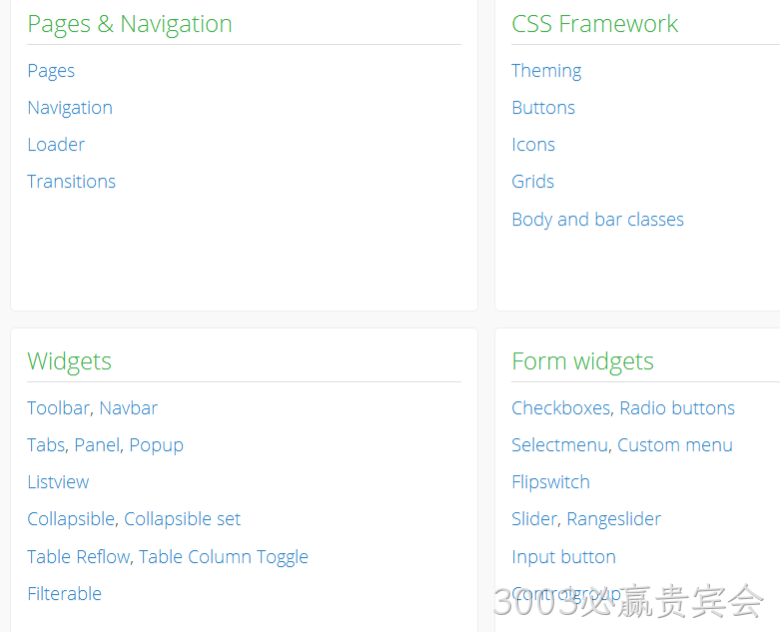Open the Rangeslider link

[x=614, y=519]
